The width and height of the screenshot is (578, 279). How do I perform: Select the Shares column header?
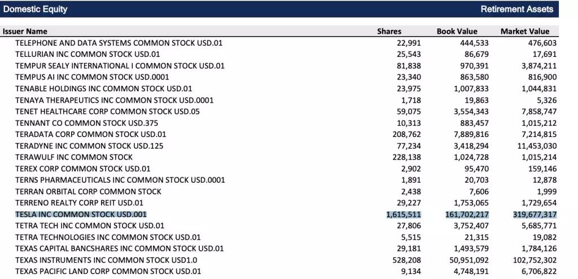click(x=389, y=32)
